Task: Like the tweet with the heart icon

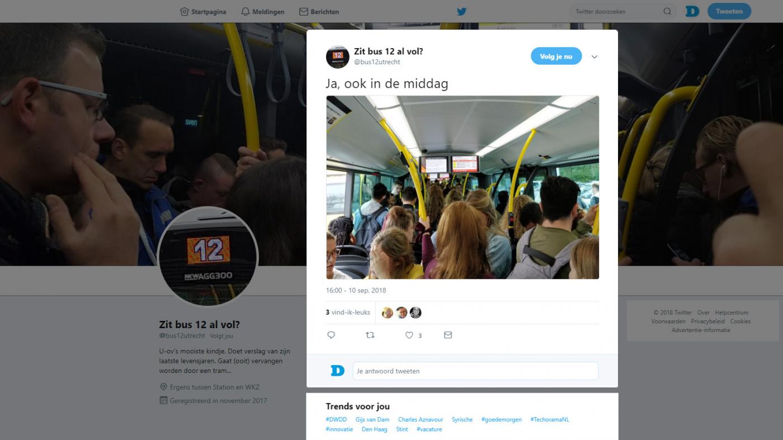Action: pos(409,335)
